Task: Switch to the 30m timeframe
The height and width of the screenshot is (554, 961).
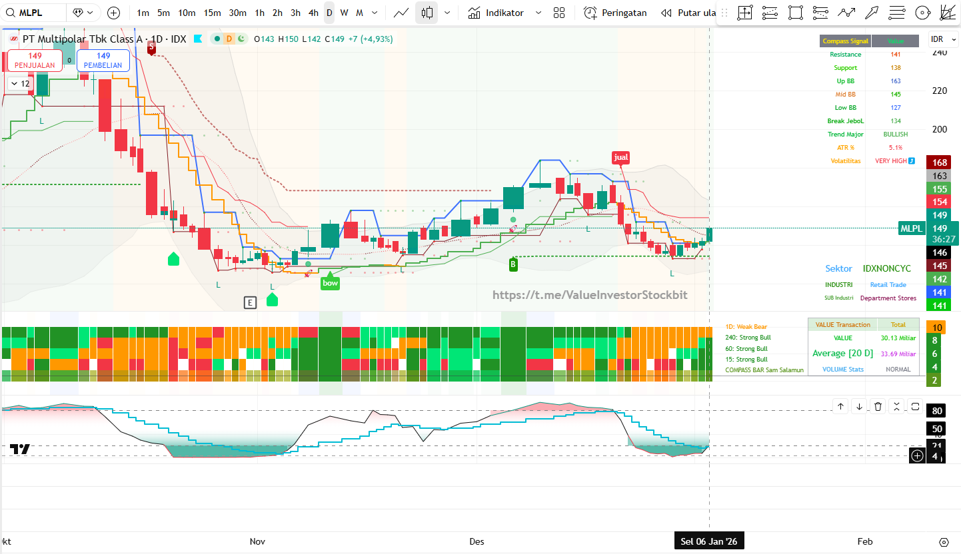Action: coord(237,13)
